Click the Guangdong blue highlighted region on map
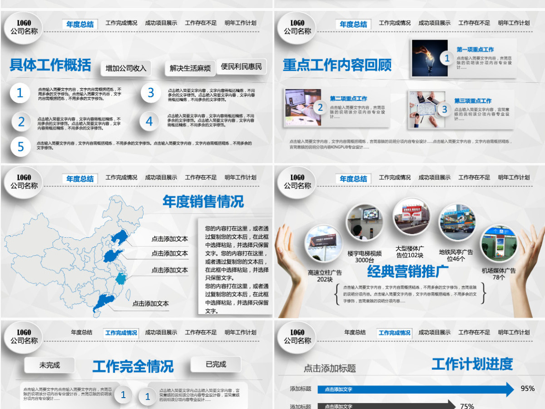Image resolution: width=545 pixels, height=409 pixels. tap(104, 303)
